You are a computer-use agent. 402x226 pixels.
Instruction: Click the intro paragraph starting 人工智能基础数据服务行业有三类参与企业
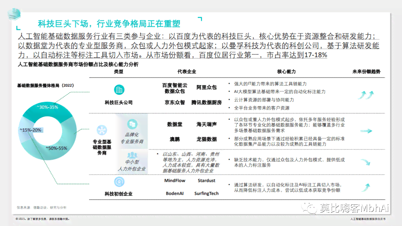tap(199, 45)
